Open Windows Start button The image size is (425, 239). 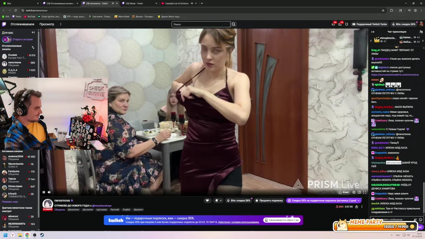[5, 235]
